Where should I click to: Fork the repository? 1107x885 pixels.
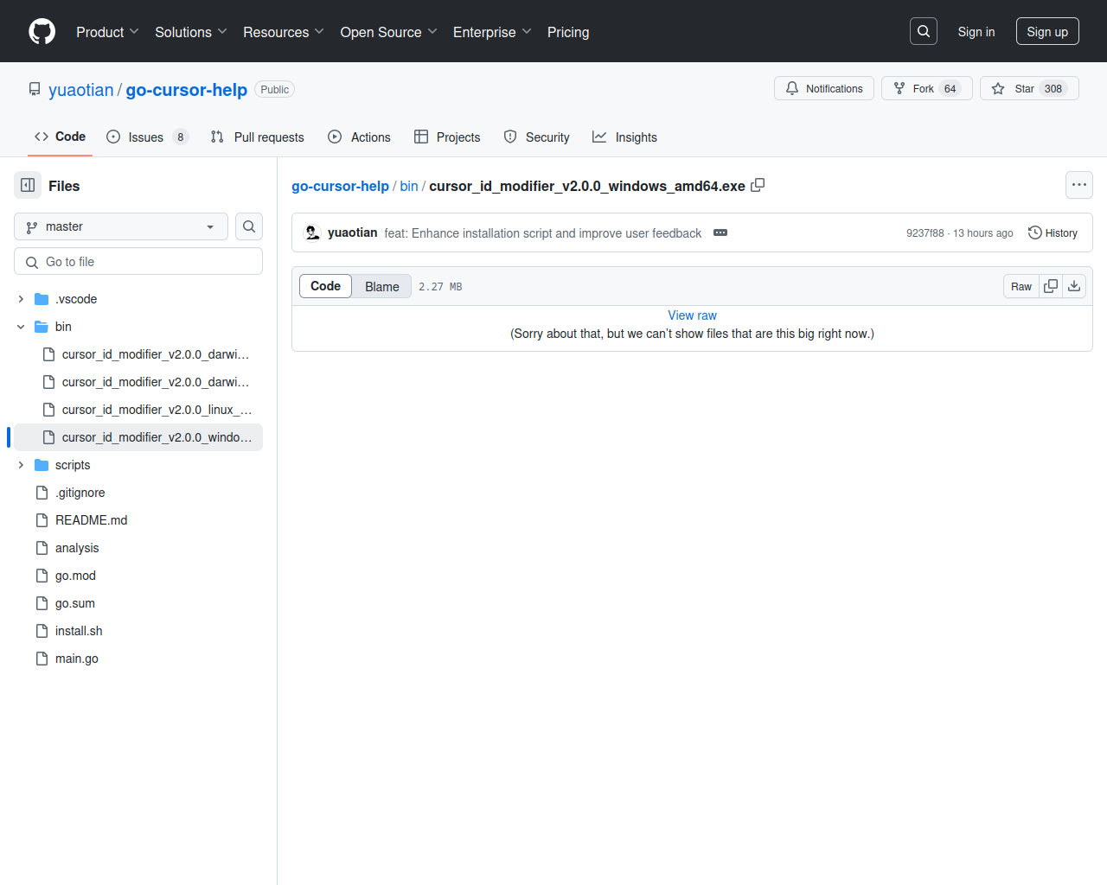coord(927,88)
